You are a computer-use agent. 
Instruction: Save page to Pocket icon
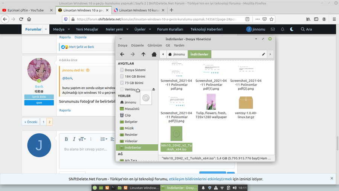(264, 19)
